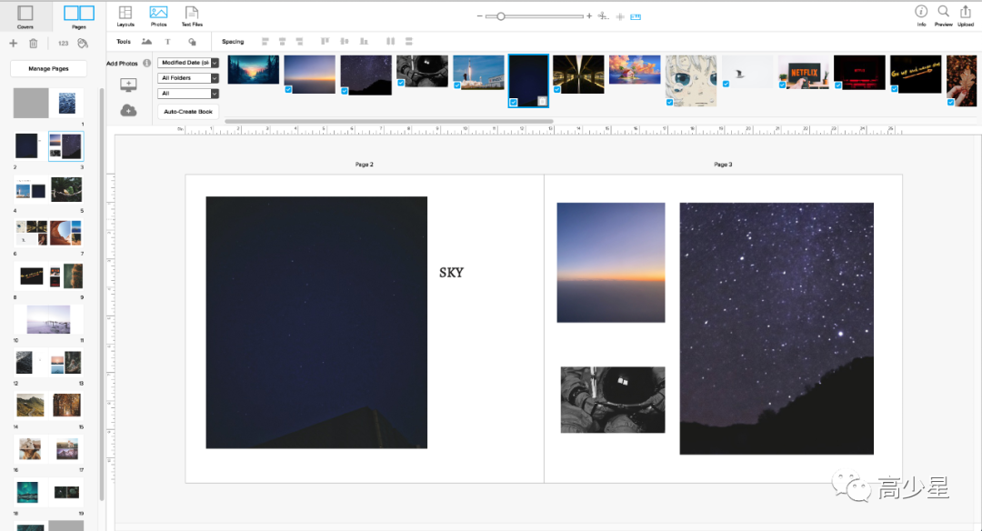Click the photo strip horizontal scrollbar
The height and width of the screenshot is (531, 982).
(389, 122)
